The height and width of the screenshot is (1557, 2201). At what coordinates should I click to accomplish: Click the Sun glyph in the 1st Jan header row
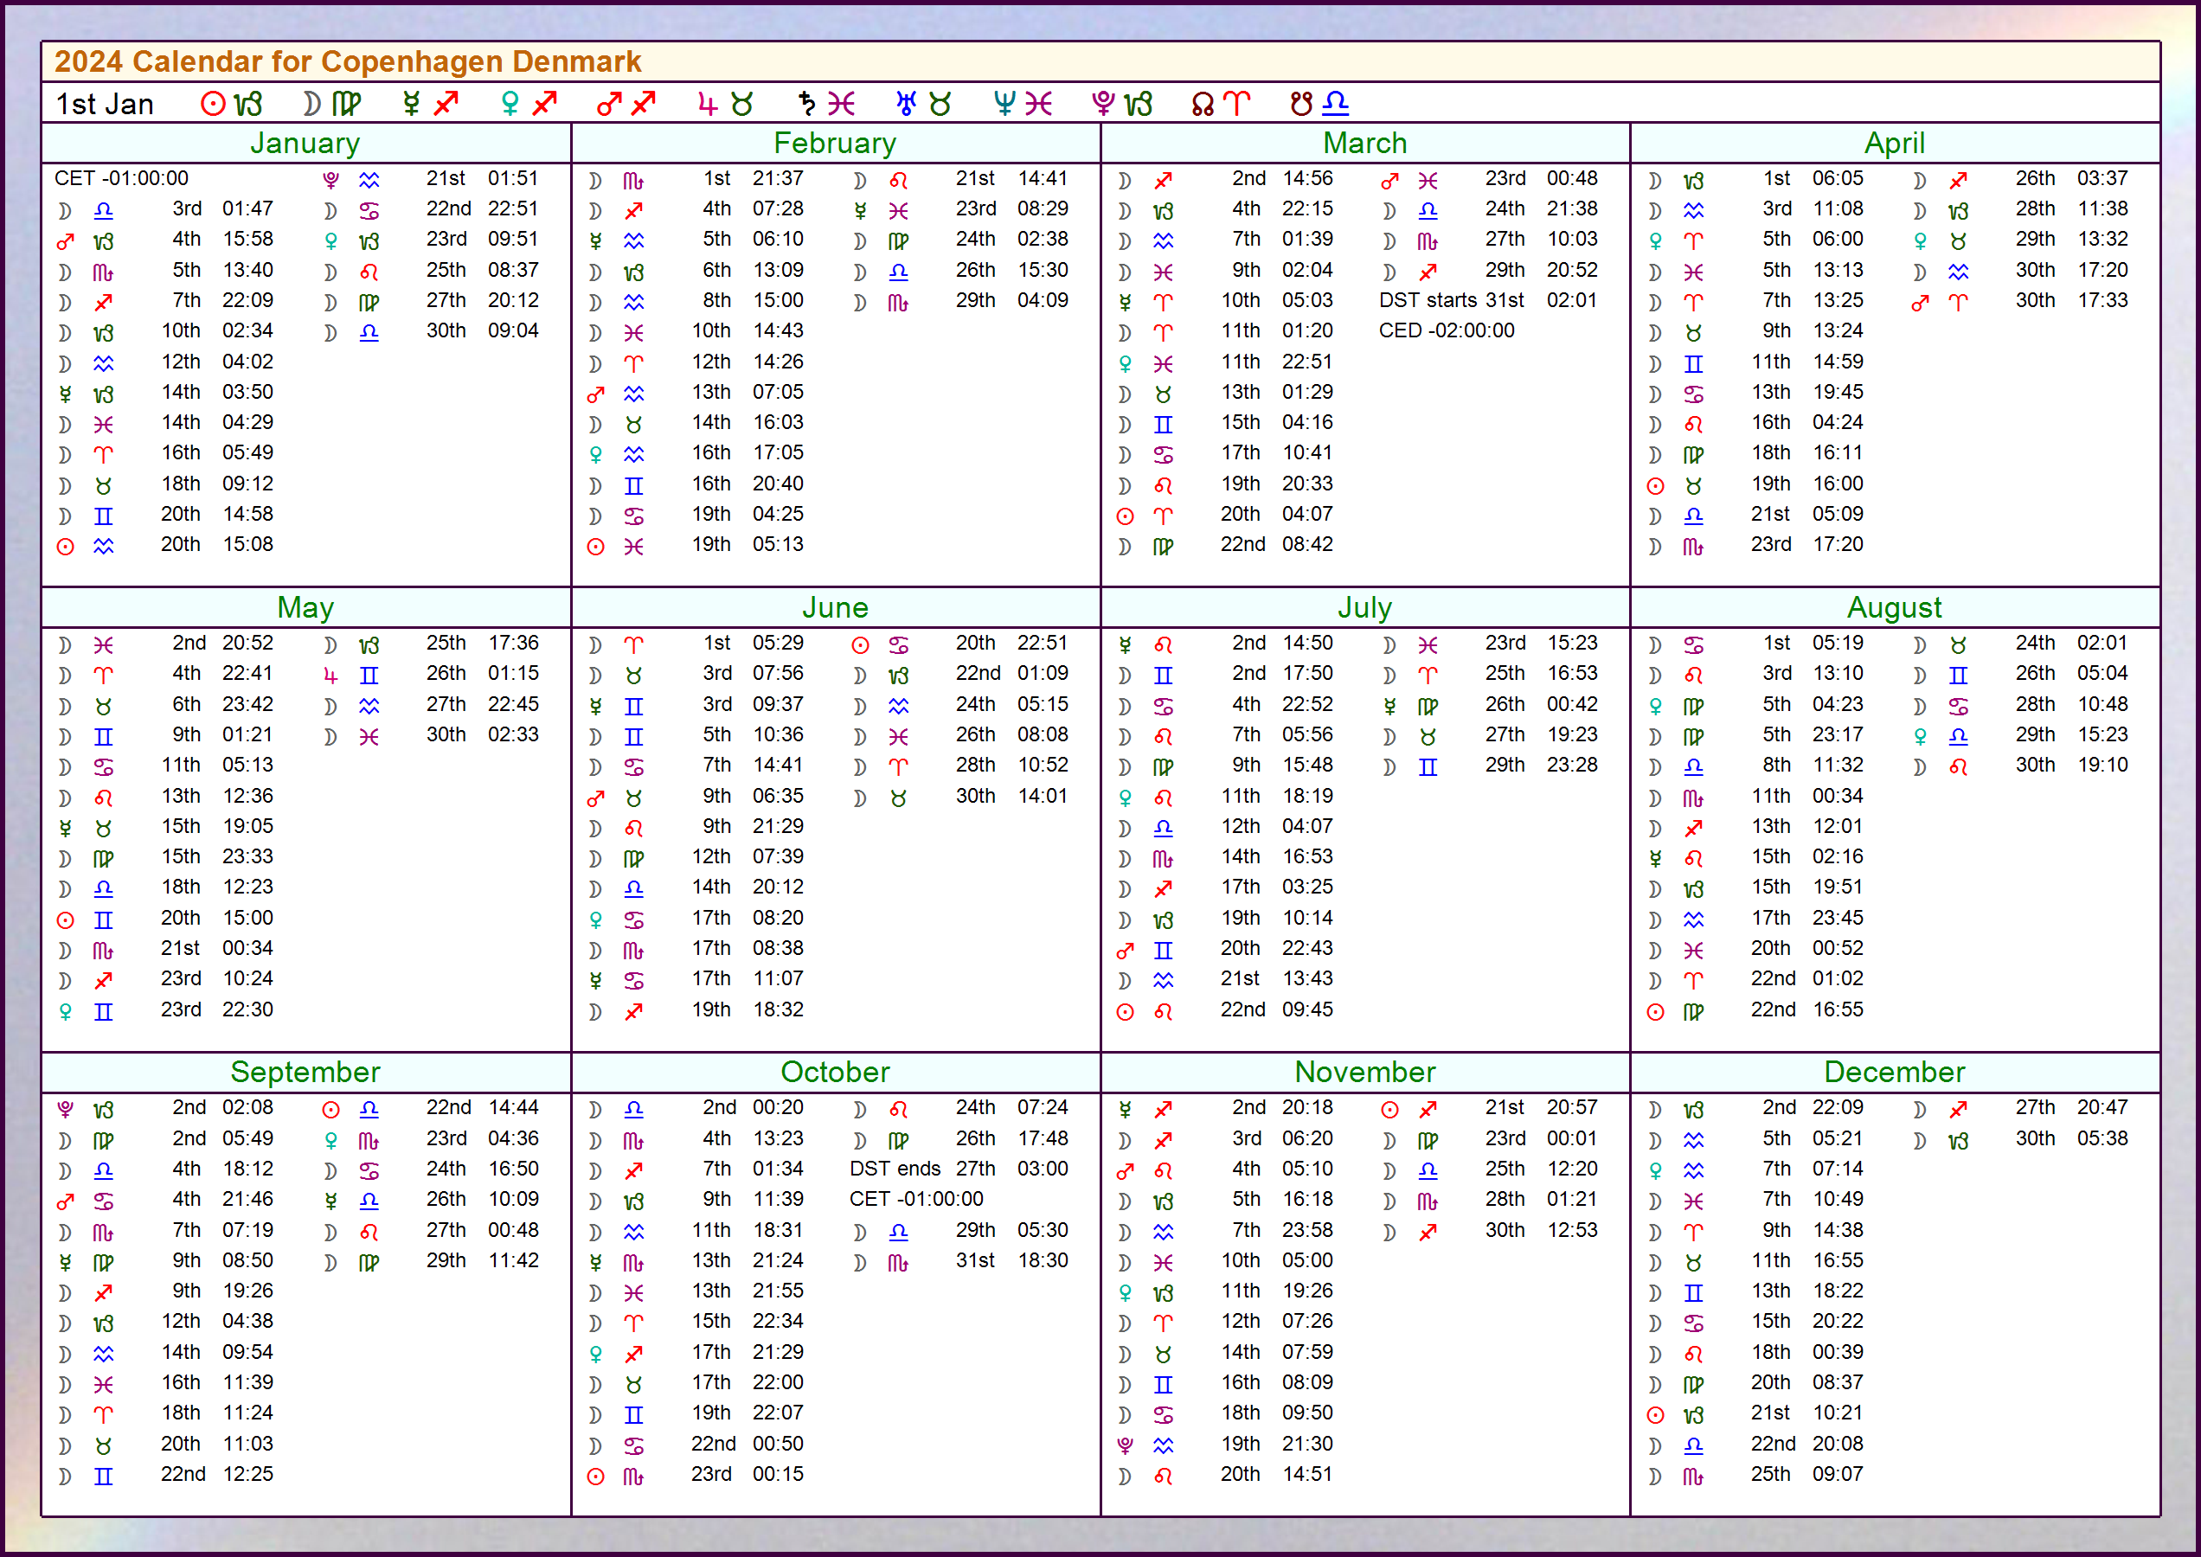tap(213, 104)
